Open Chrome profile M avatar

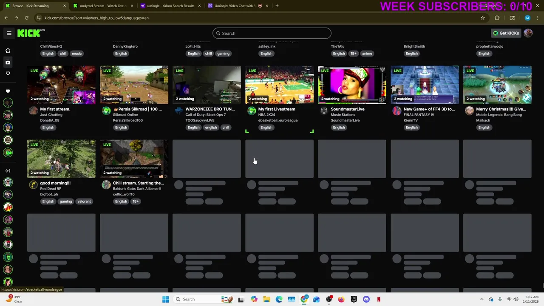[527, 18]
